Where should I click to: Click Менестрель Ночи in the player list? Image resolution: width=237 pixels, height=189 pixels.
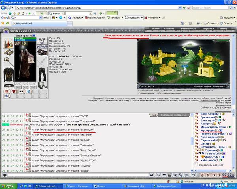(213, 127)
